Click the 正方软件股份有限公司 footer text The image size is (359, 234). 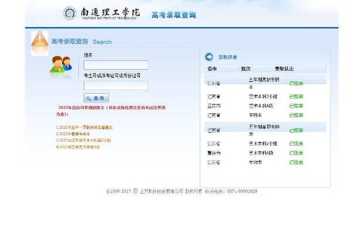pyautogui.click(x=162, y=191)
